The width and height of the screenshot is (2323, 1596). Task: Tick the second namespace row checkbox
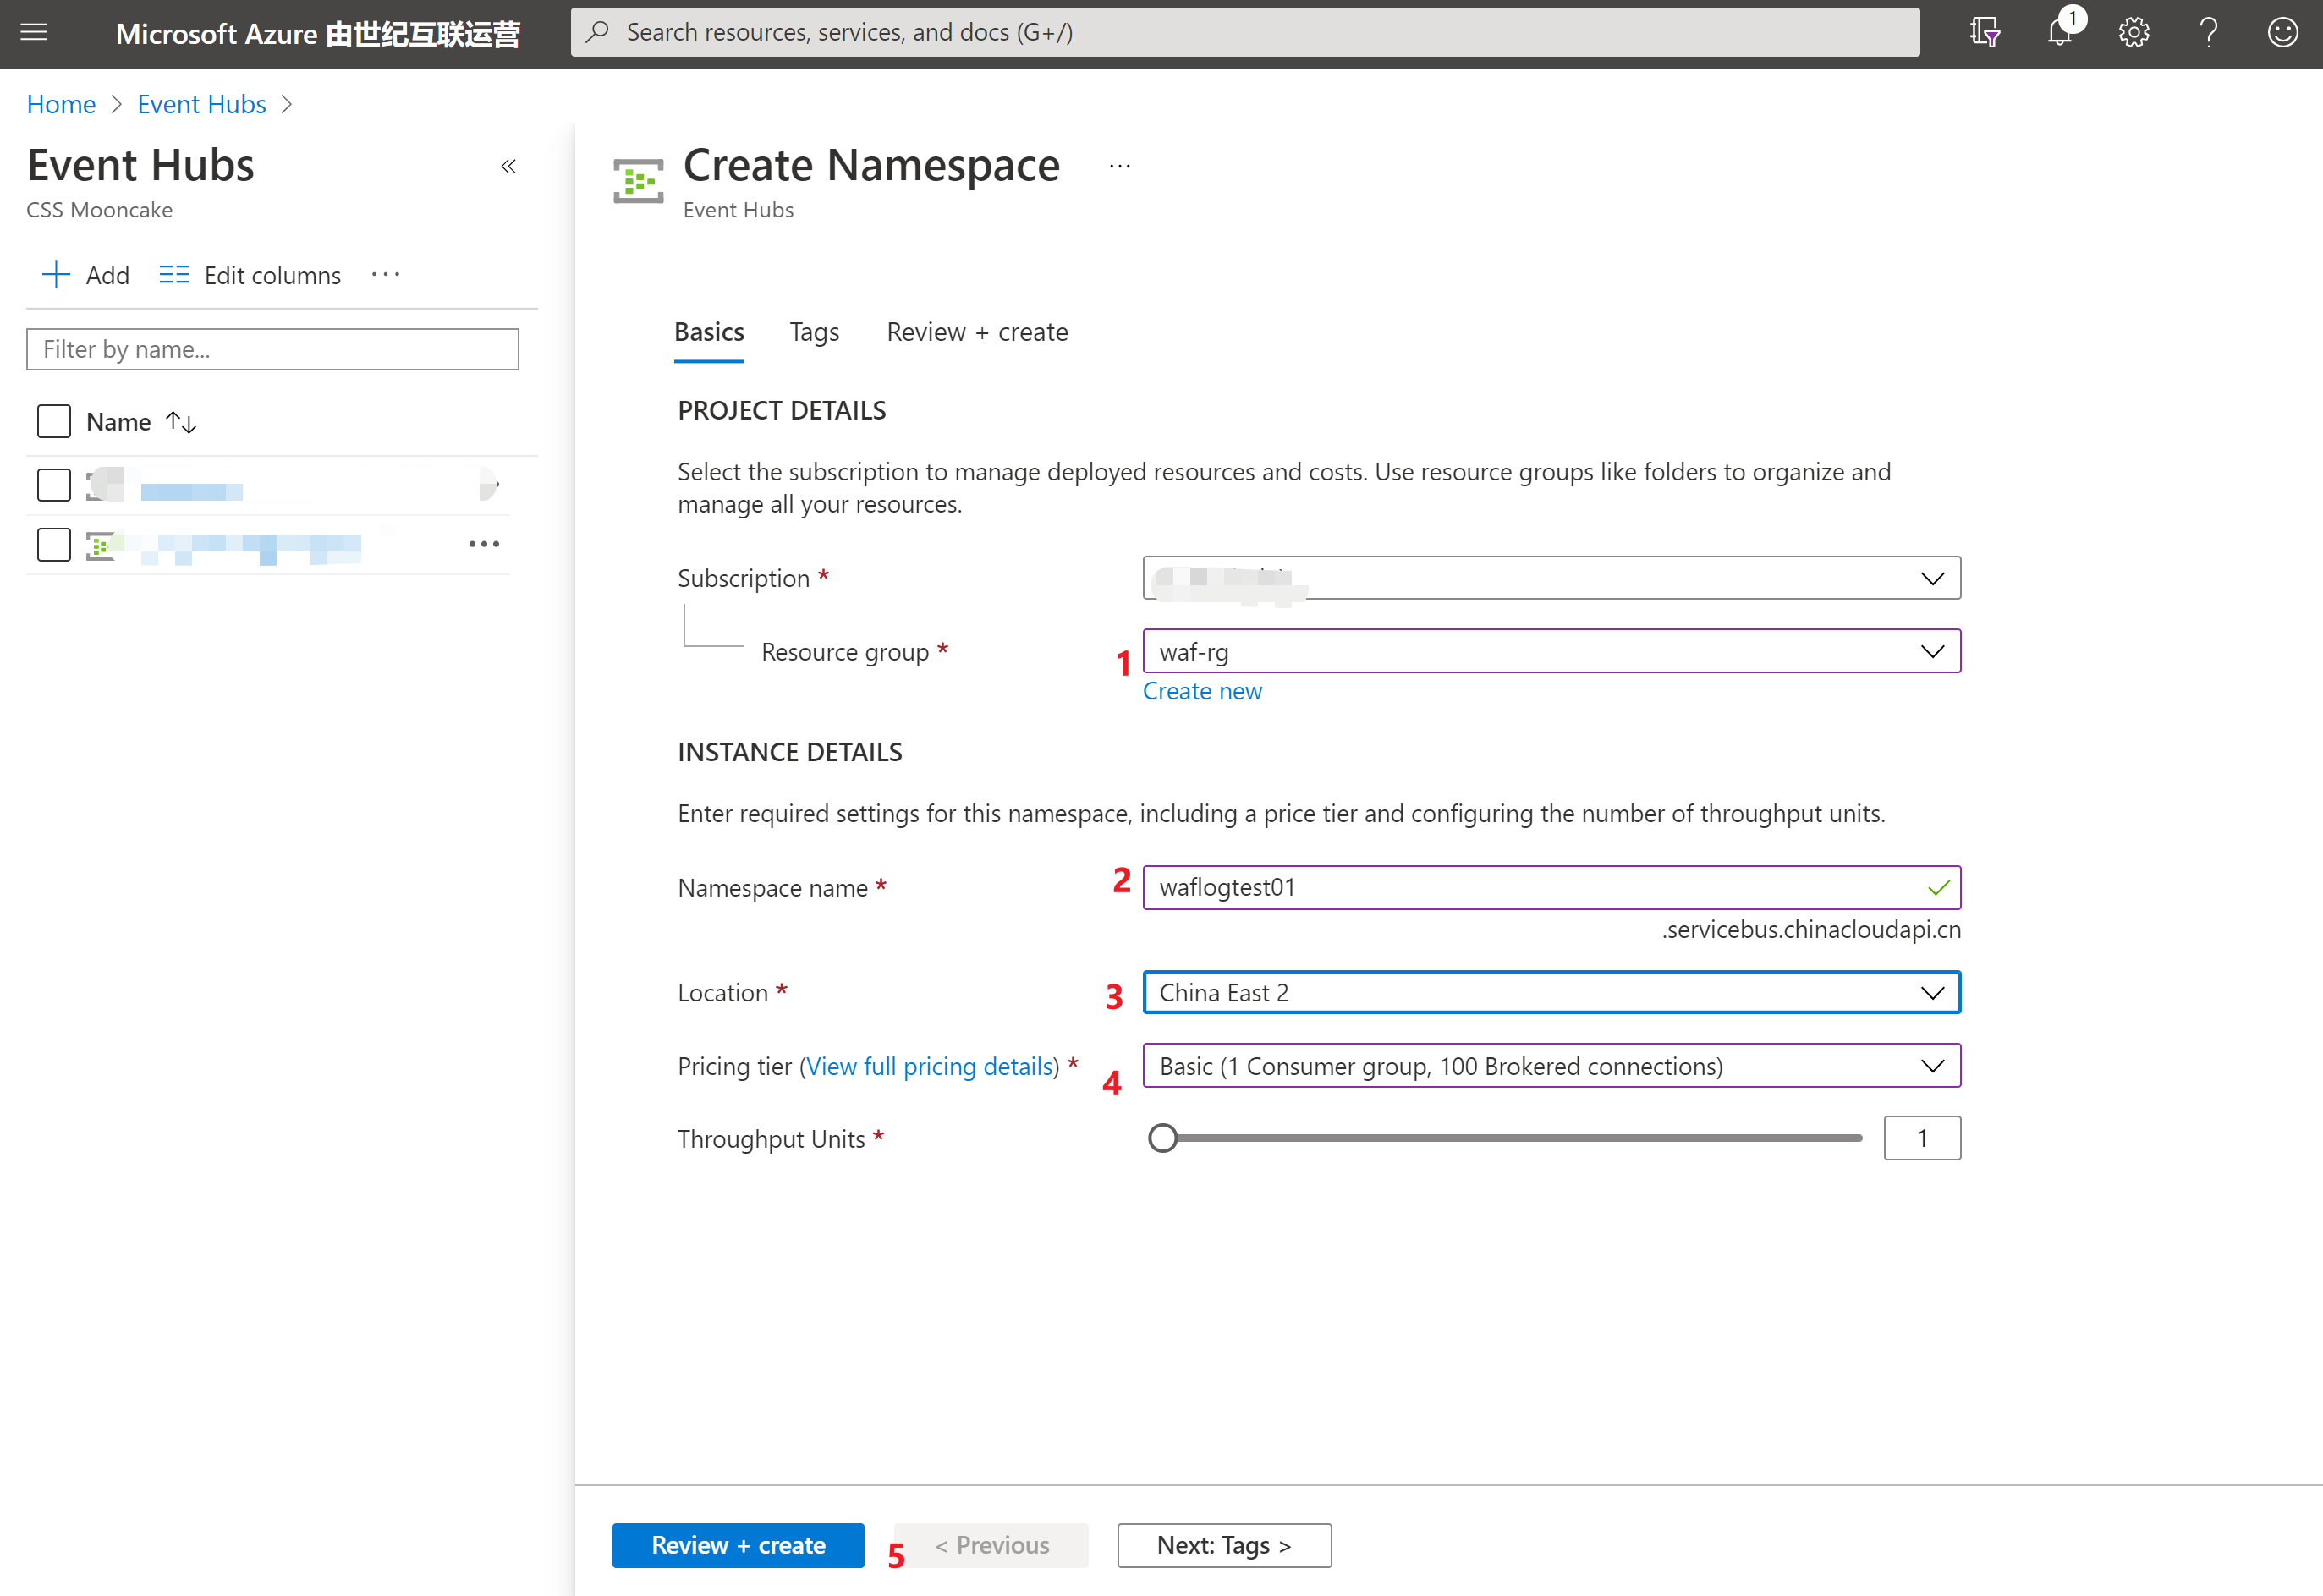coord(54,545)
